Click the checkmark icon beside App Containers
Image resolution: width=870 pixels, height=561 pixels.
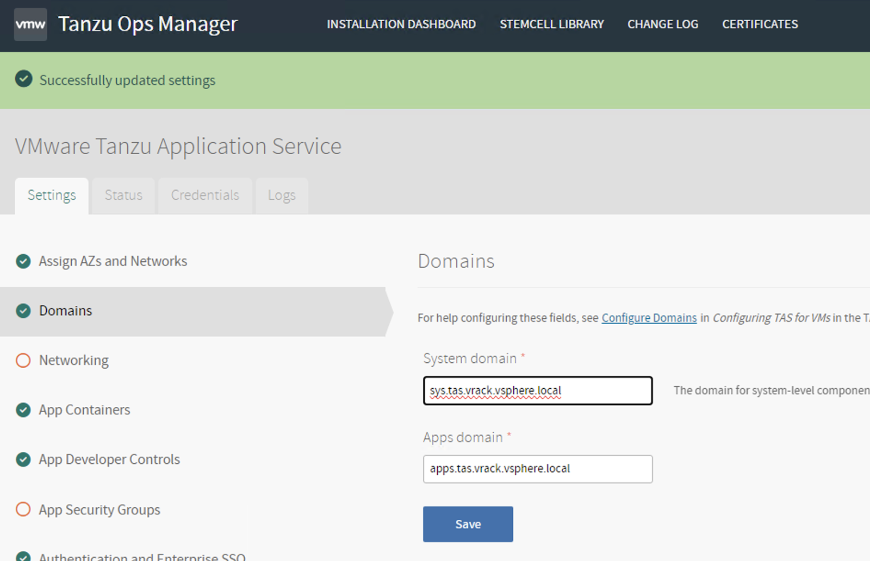tap(23, 410)
